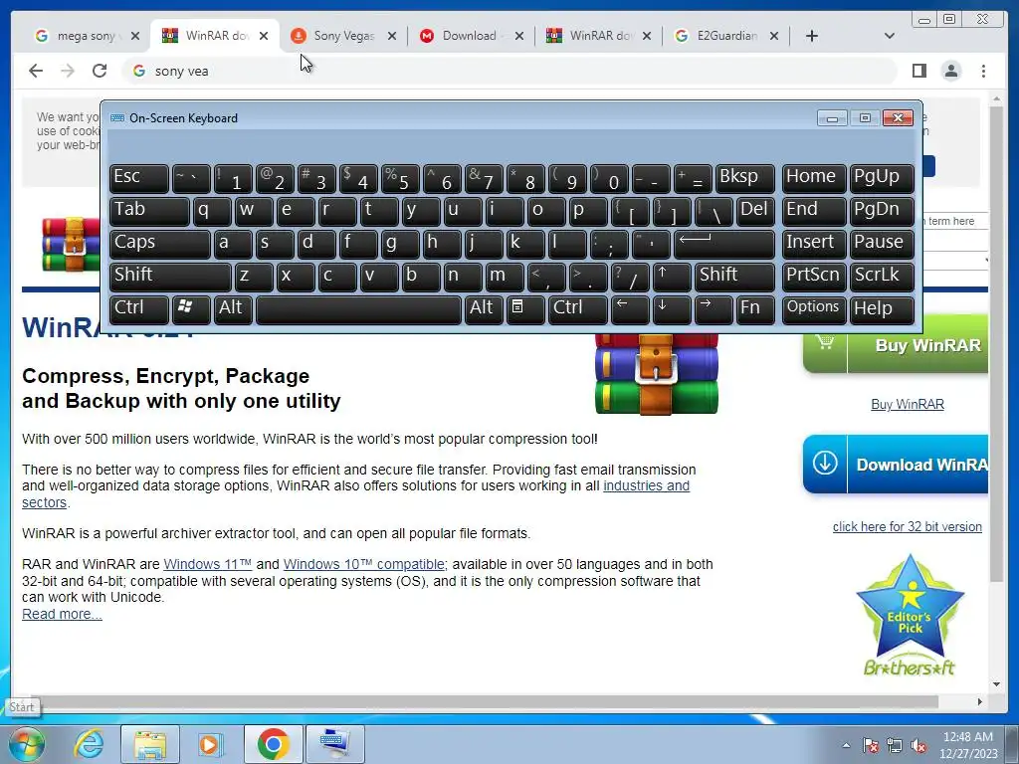Toggle the left Shift key
The image size is (1019, 764).
(x=170, y=277)
